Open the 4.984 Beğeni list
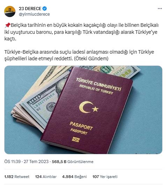This screenshot has height=185, width=166. [74, 177]
